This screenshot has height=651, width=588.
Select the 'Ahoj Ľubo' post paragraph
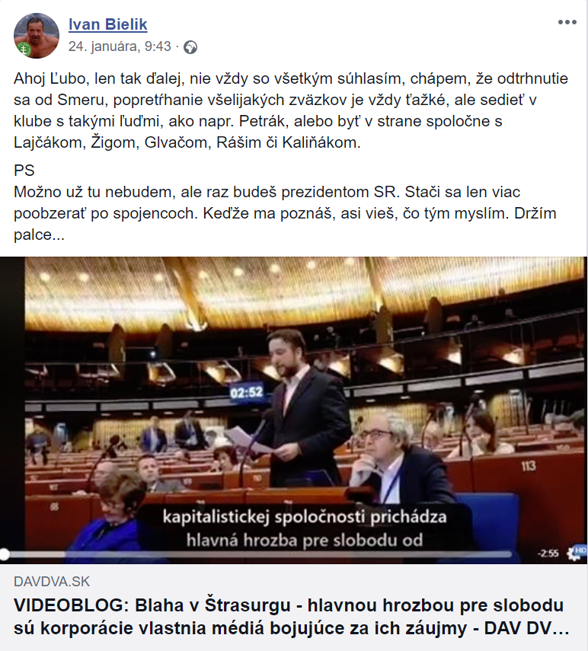[x=291, y=110]
